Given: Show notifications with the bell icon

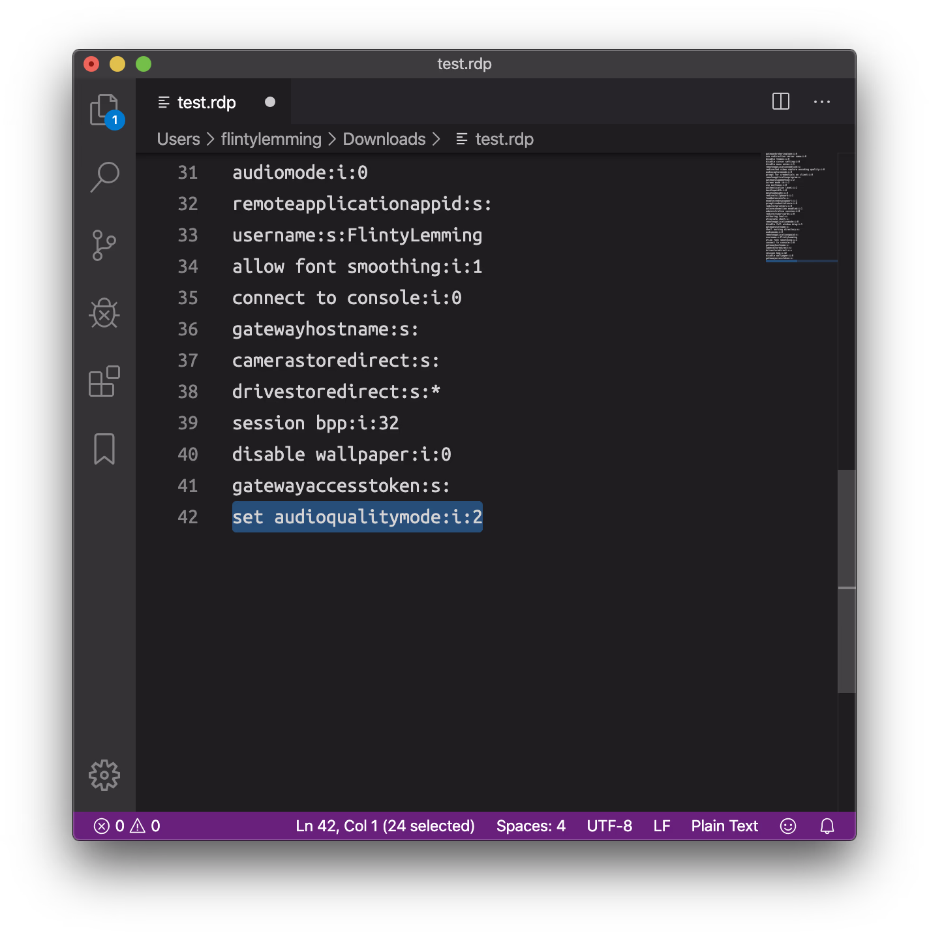Looking at the screenshot, I should coord(827,826).
